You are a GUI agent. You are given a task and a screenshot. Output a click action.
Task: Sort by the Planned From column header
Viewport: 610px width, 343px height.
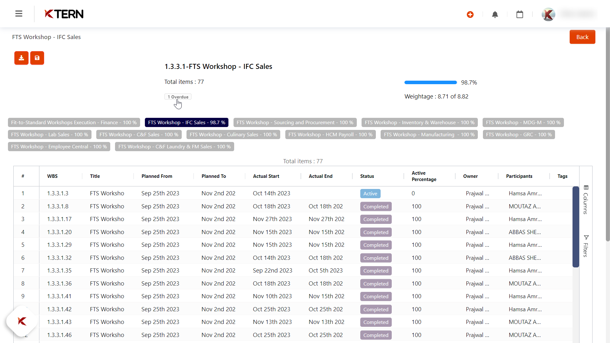157,176
